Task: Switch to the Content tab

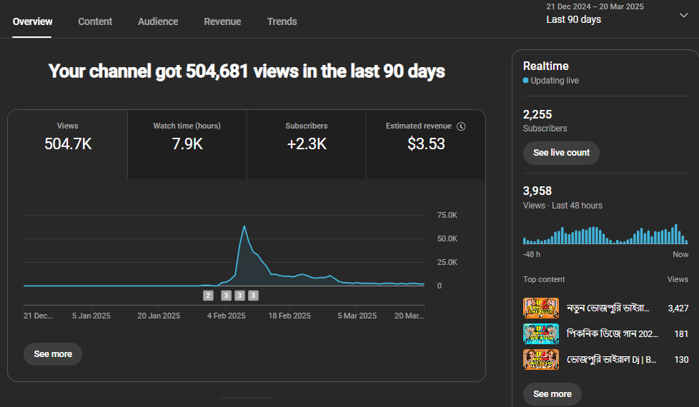Action: pyautogui.click(x=95, y=21)
